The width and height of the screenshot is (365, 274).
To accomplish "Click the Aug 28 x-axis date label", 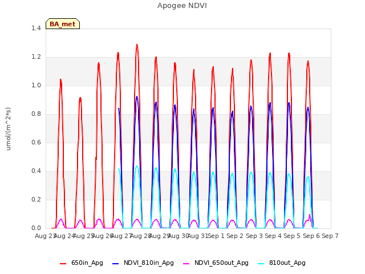I will (x=140, y=236).
